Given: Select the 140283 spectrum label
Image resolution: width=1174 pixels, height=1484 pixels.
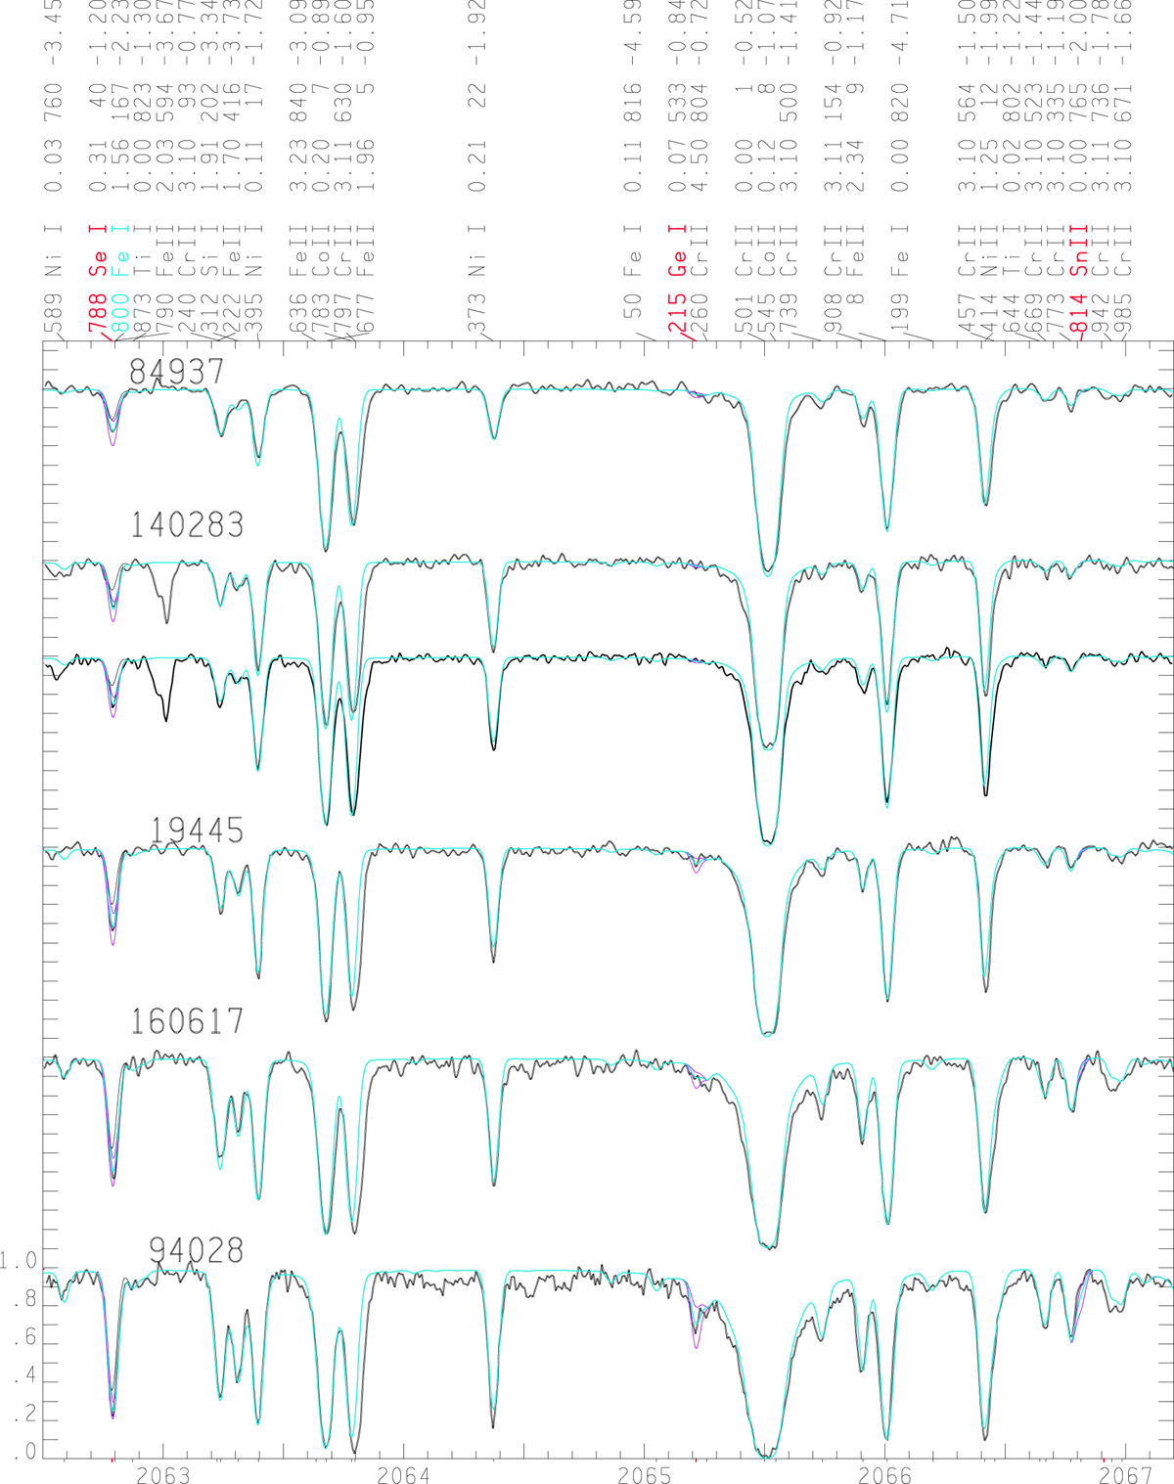Looking at the screenshot, I should [x=187, y=525].
